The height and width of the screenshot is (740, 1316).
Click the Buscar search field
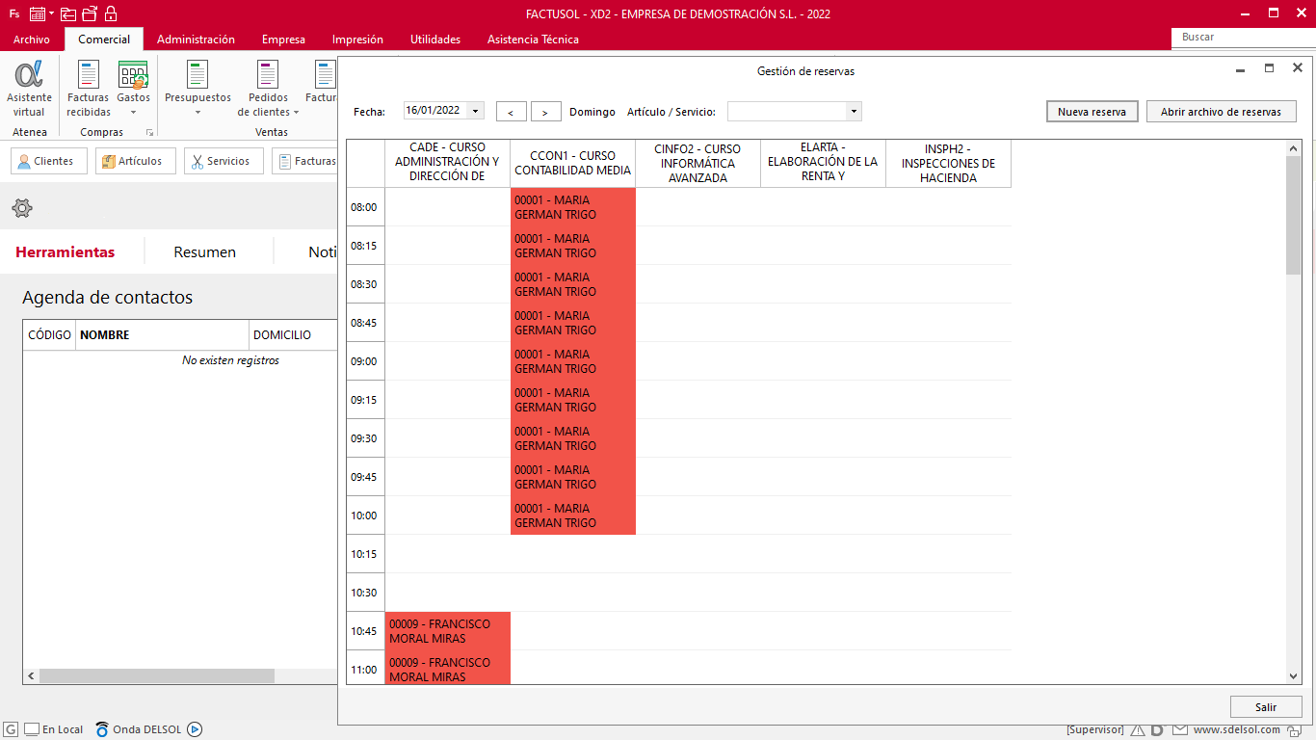(1241, 37)
